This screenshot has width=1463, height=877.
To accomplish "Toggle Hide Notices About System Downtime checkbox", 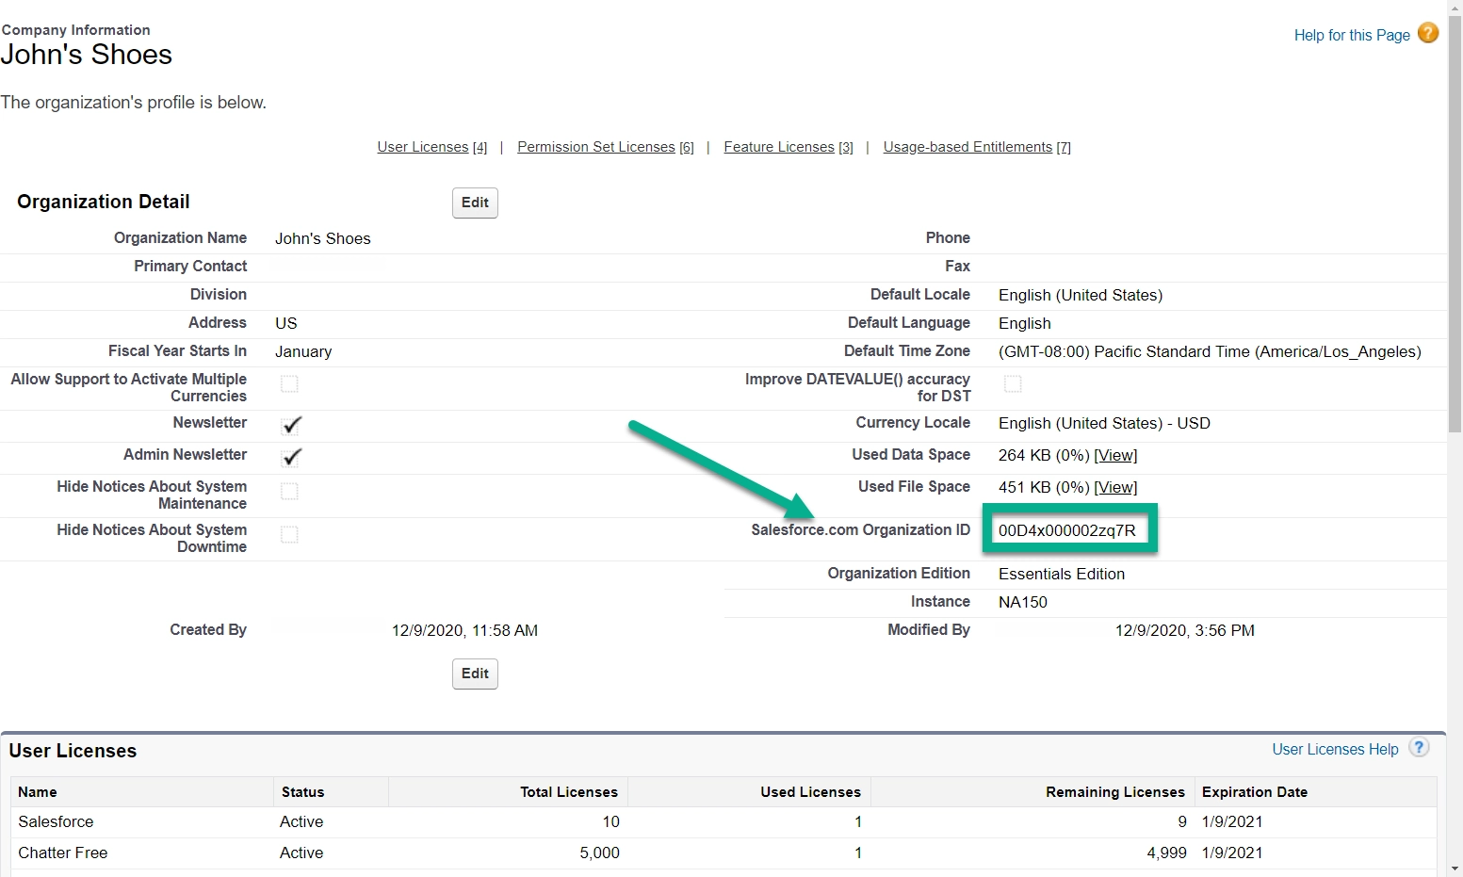I will click(289, 534).
